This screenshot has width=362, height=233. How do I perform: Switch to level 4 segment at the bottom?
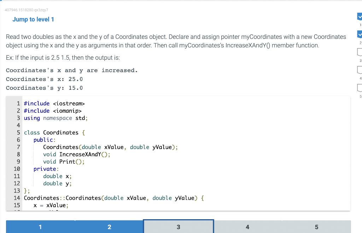(x=247, y=227)
